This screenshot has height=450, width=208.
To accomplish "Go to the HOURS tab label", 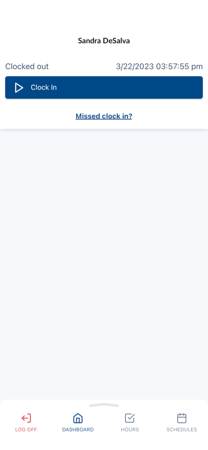I will [130, 430].
